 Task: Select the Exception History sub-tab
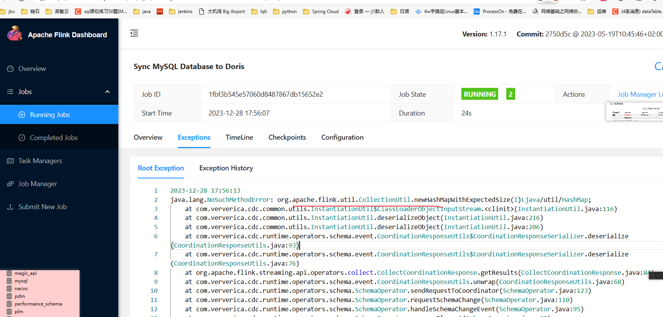(x=226, y=168)
